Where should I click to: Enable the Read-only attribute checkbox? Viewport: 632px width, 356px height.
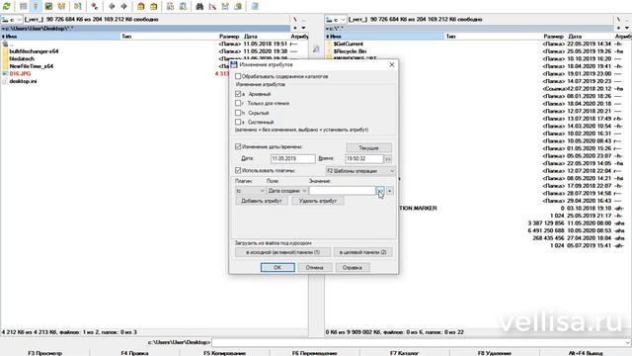(x=238, y=103)
